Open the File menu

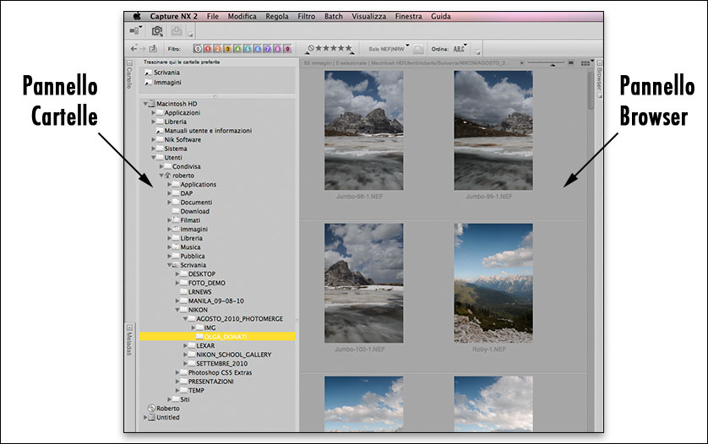[x=213, y=16]
